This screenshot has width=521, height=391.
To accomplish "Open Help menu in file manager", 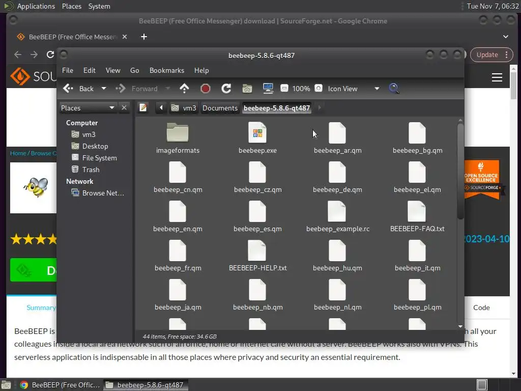I will [x=201, y=70].
